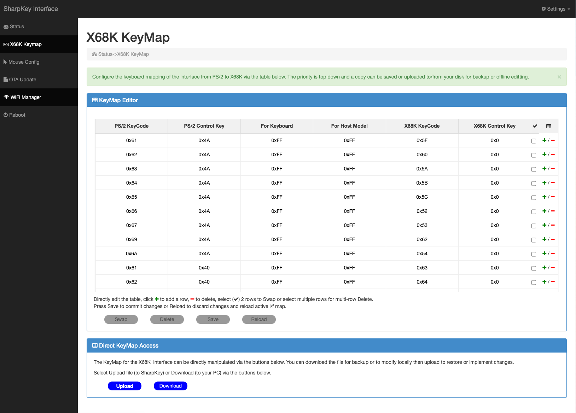Viewport: 576px width, 413px height.
Task: Click the minus icon on the X68K 0x53 row
Action: coord(553,225)
